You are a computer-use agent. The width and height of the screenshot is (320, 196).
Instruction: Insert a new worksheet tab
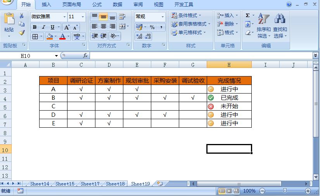160,184
